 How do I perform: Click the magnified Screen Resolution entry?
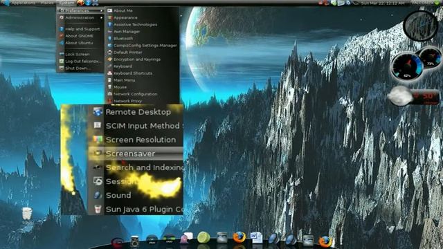[136, 140]
